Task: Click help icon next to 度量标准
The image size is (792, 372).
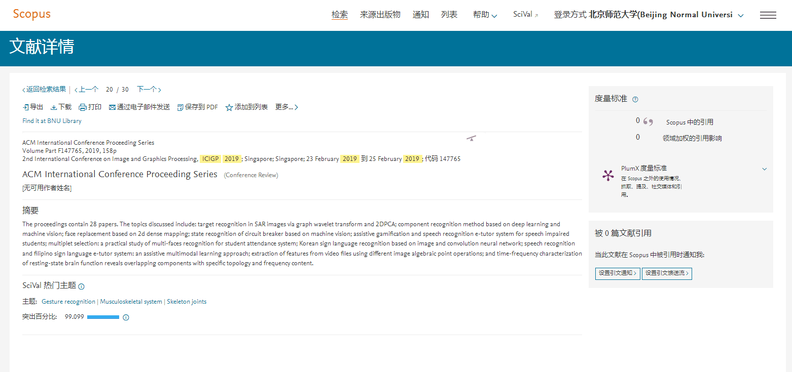Action: tap(635, 99)
